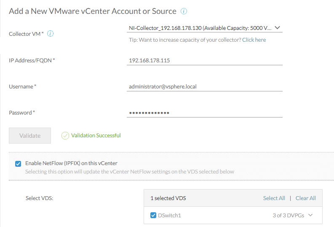Click info icon beside page title
Image resolution: width=334 pixels, height=227 pixels.
184,11
